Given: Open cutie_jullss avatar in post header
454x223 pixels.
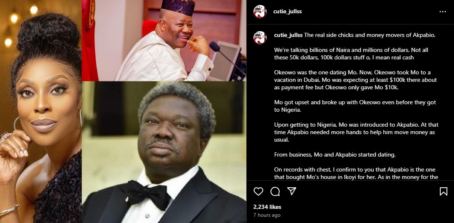Looking at the screenshot, I should point(260,12).
